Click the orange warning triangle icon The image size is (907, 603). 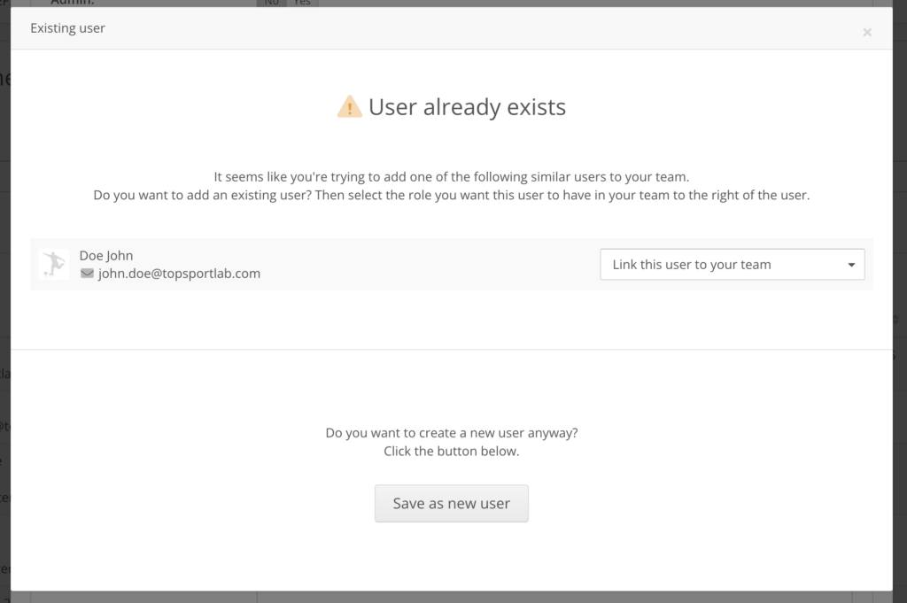[349, 106]
